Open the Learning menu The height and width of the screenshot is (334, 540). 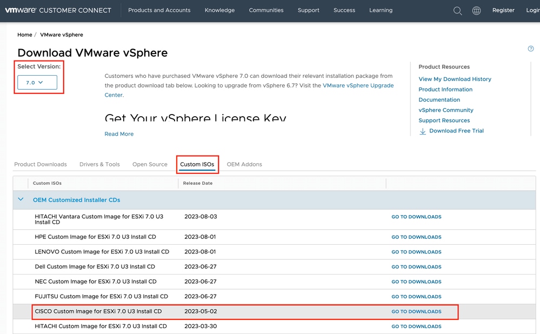tap(381, 10)
